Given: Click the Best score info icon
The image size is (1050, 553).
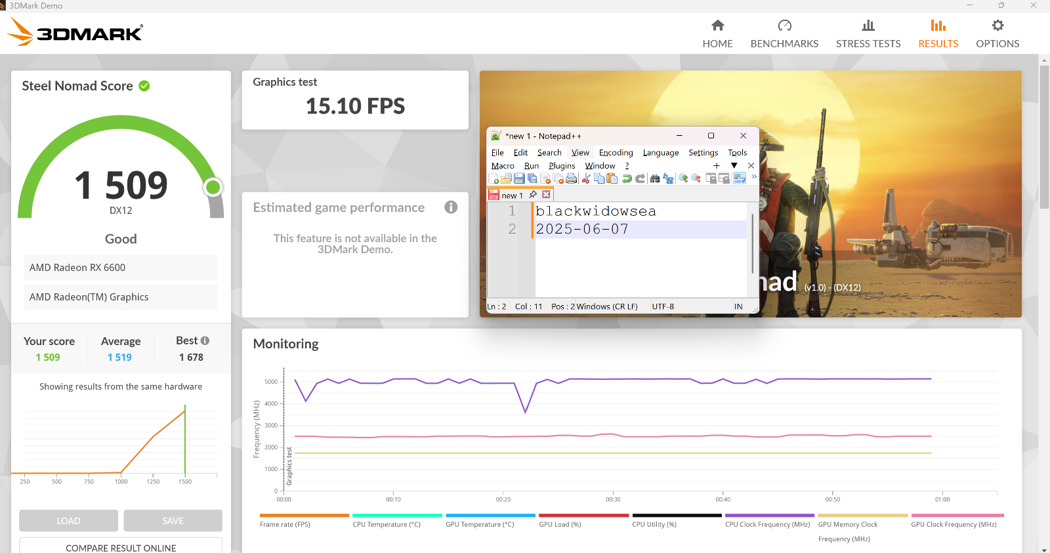Looking at the screenshot, I should [x=205, y=340].
